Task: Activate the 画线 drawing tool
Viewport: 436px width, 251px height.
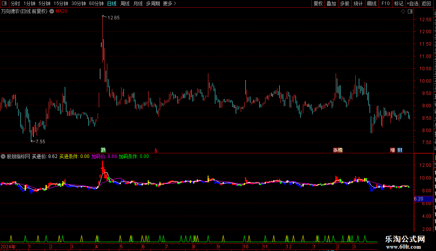Action: click(372, 3)
